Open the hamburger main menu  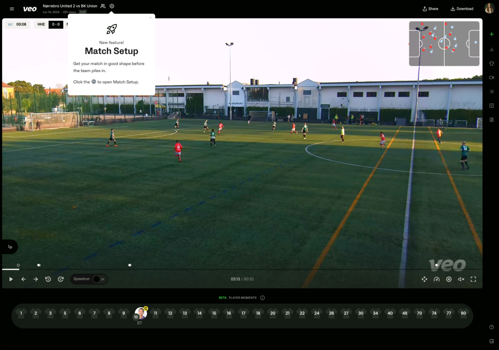(x=12, y=9)
